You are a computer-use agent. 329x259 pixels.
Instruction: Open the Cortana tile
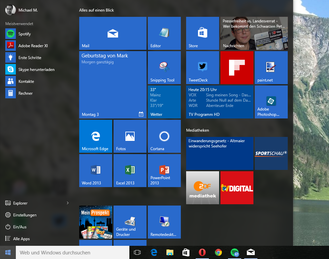tap(164, 136)
